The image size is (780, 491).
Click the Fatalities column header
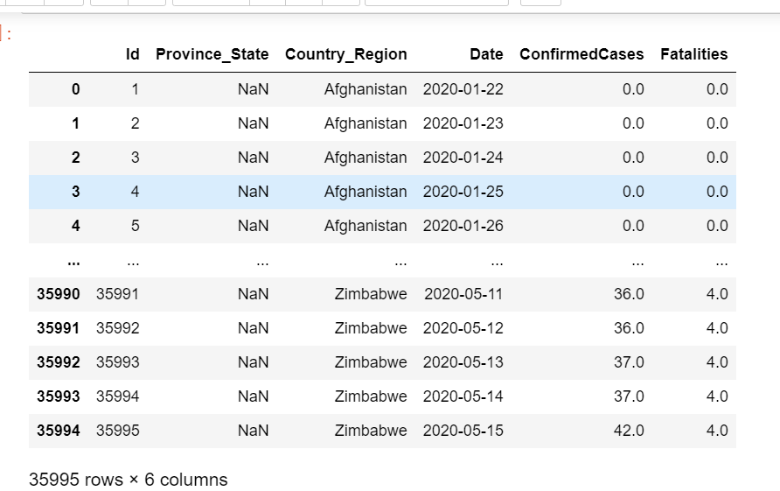[694, 54]
